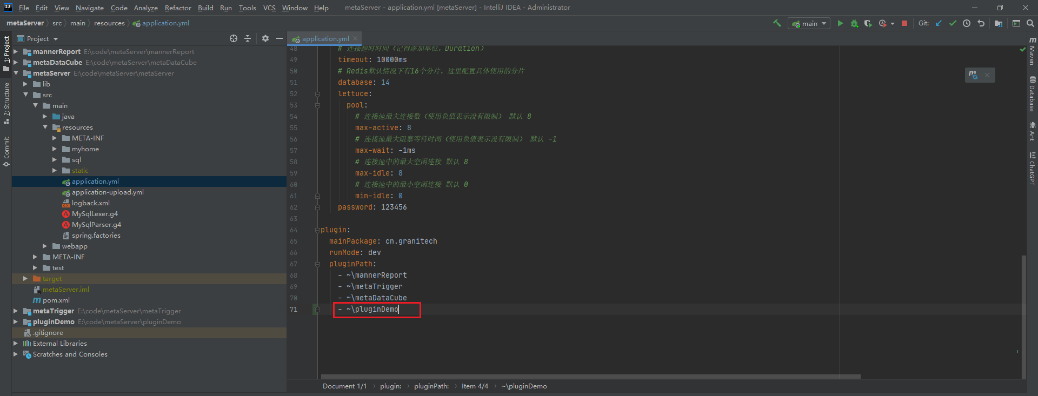Close the application.yml tab

355,38
